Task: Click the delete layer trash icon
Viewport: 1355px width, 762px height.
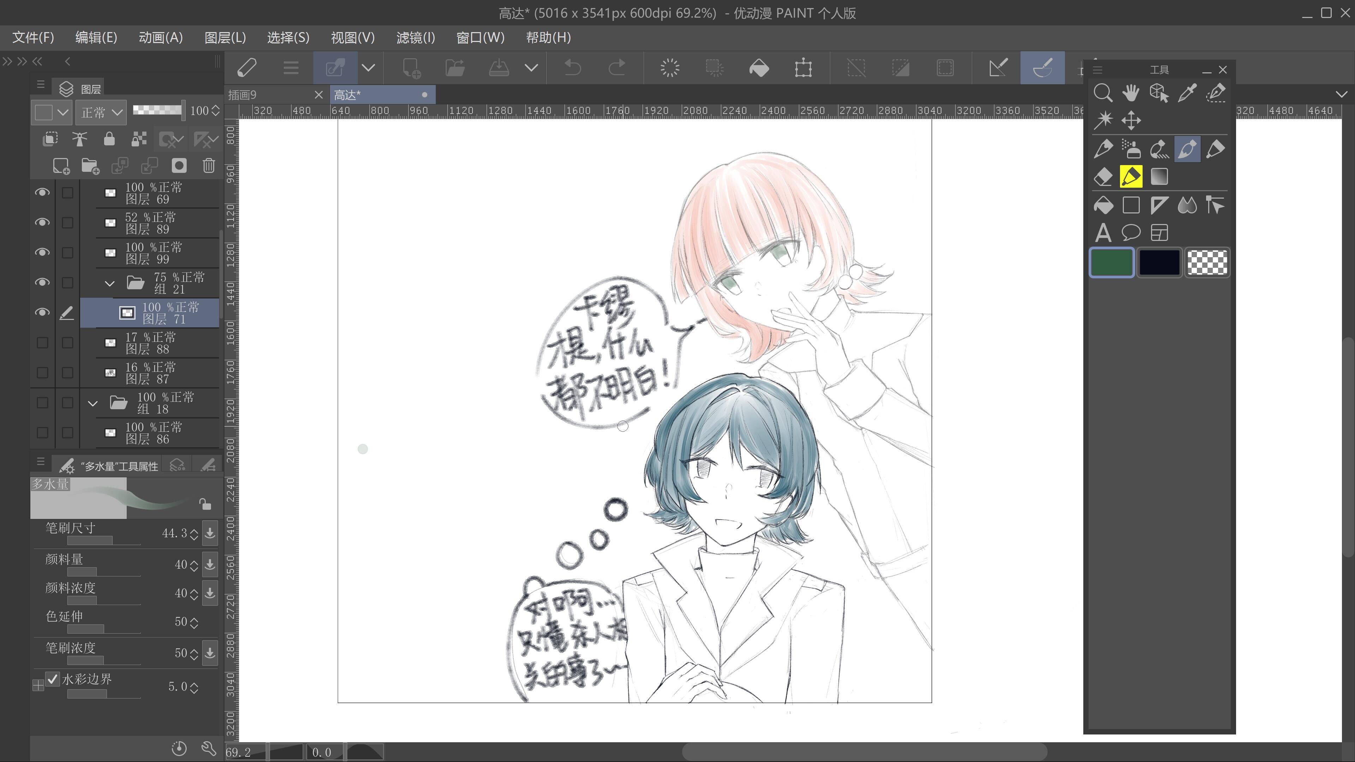Action: (208, 166)
